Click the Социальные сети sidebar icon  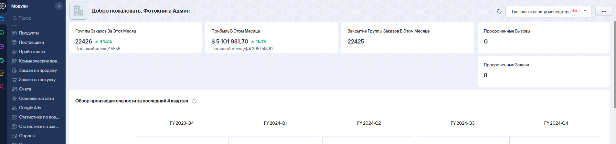pos(14,99)
